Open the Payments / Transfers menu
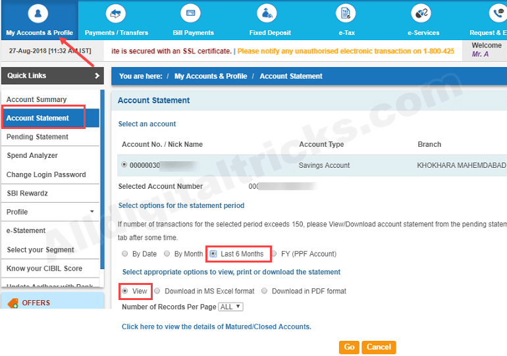Viewport: 507px width, 356px height. (117, 33)
